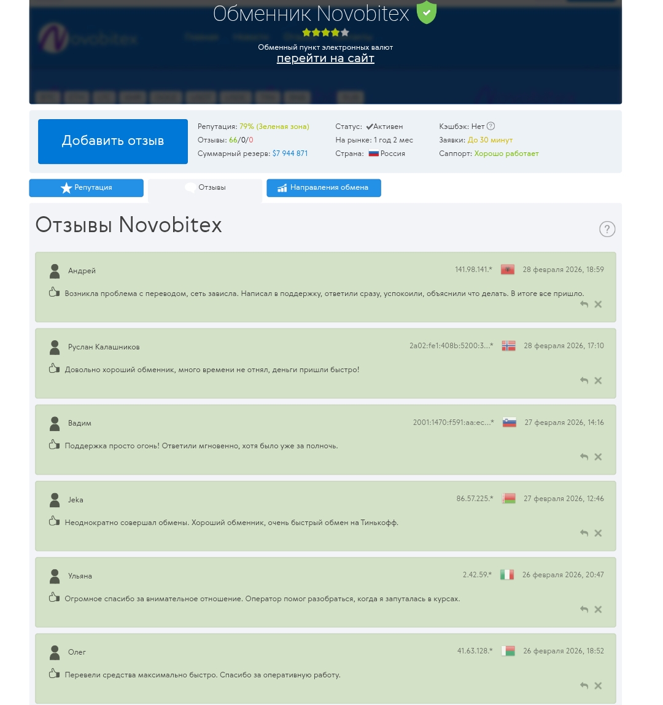This screenshot has width=663, height=705.
Task: Switch to the Репутация tab
Action: 86,187
